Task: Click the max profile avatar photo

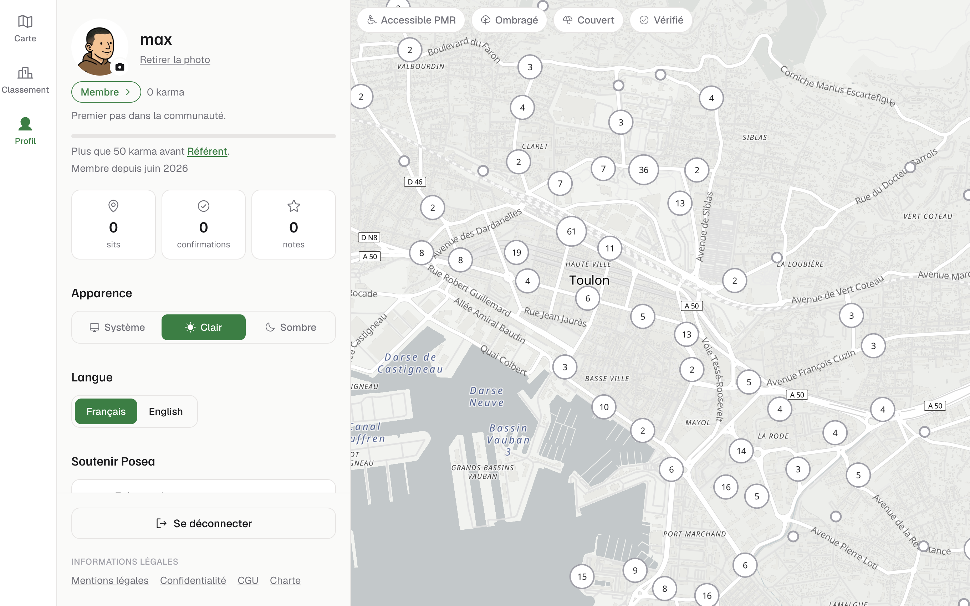Action: [x=99, y=47]
